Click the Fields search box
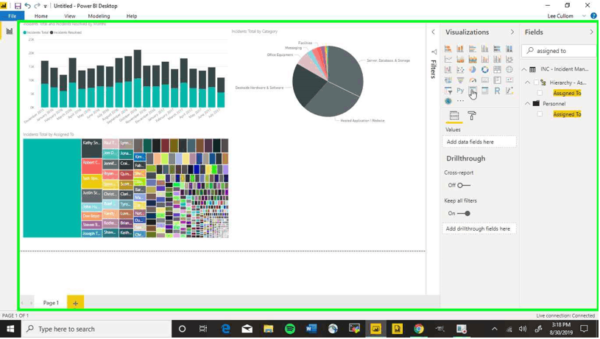This screenshot has height=339, width=600. [x=559, y=51]
